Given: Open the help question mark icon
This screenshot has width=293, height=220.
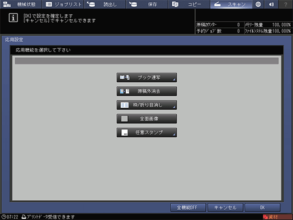Looking at the screenshot, I should pyautogui.click(x=286, y=4).
